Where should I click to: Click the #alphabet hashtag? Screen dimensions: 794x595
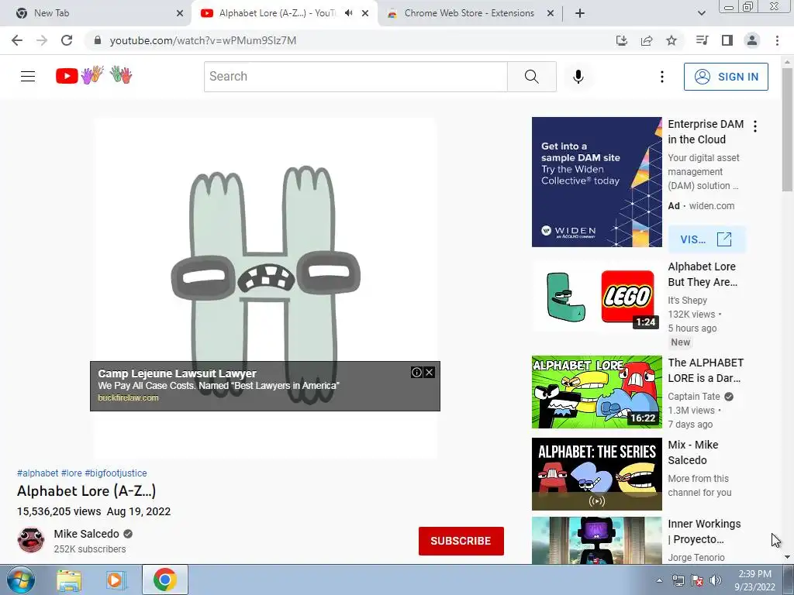(38, 473)
